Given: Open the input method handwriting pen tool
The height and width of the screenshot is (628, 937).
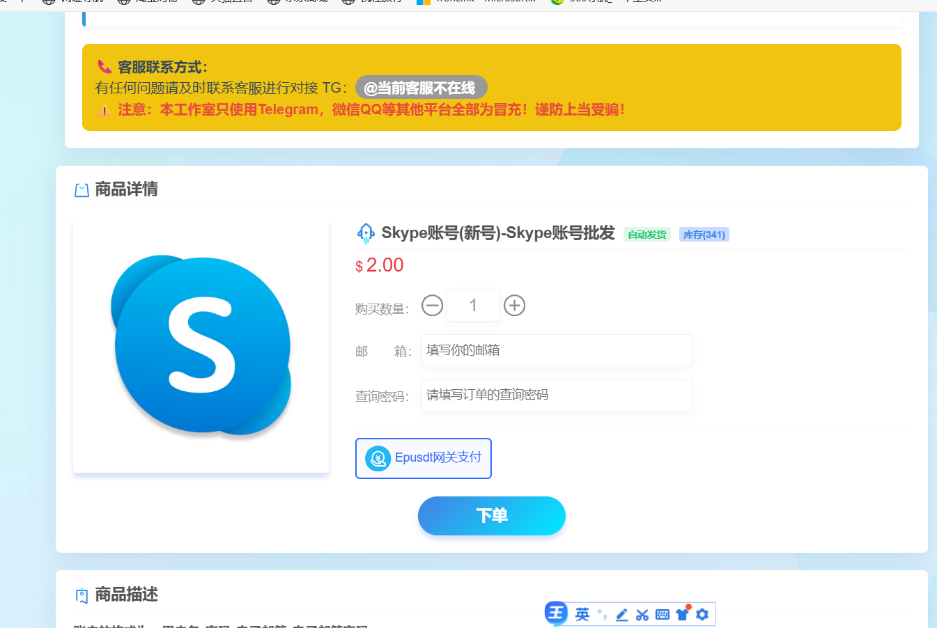Looking at the screenshot, I should click(x=622, y=615).
